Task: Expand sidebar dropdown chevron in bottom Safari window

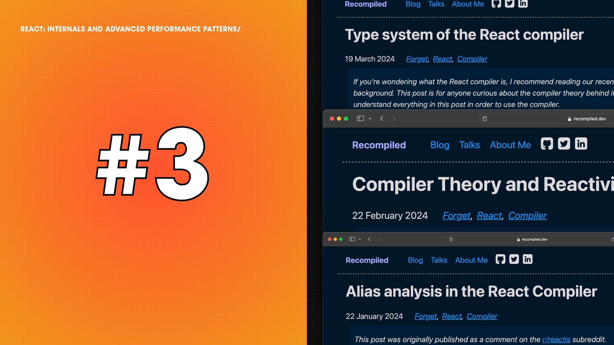Action: [360, 239]
